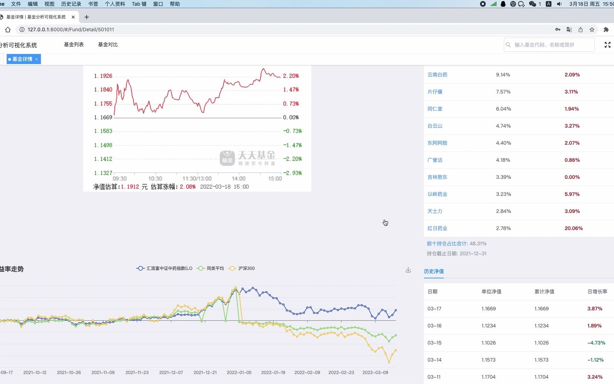Click the -4.73% daily growth value
This screenshot has height=384, width=614.
click(x=596, y=343)
